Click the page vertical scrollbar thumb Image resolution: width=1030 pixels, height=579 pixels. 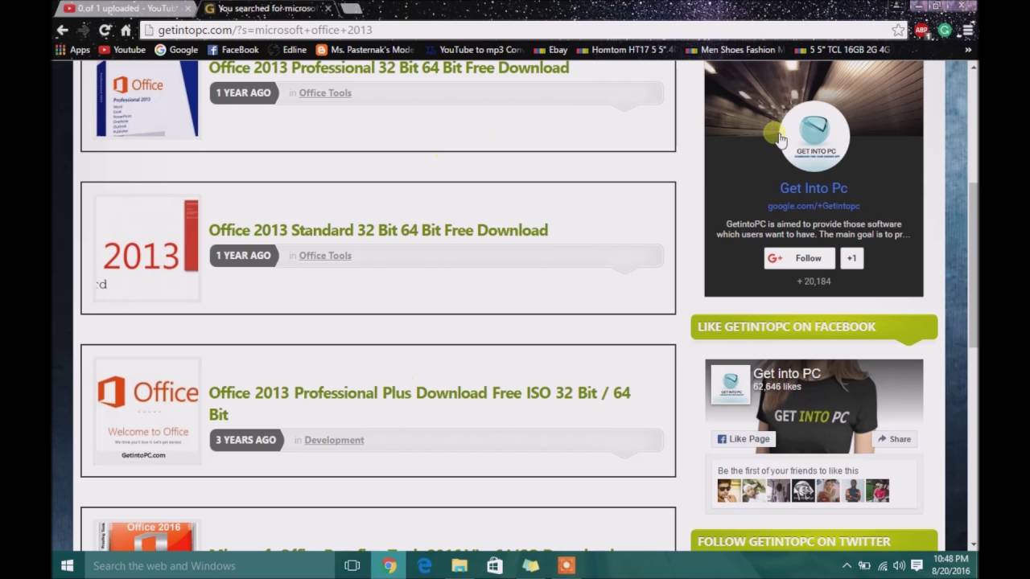[972, 264]
